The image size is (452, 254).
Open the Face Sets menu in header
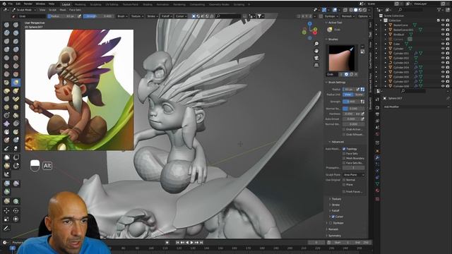click(x=75, y=10)
